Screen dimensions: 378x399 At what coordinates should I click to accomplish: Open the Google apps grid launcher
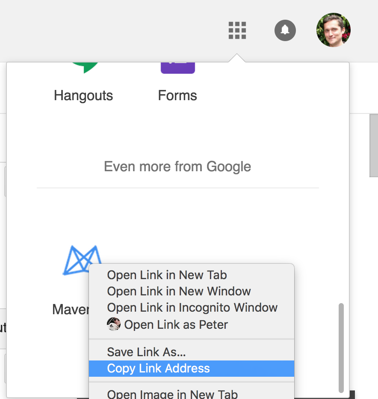pyautogui.click(x=237, y=30)
